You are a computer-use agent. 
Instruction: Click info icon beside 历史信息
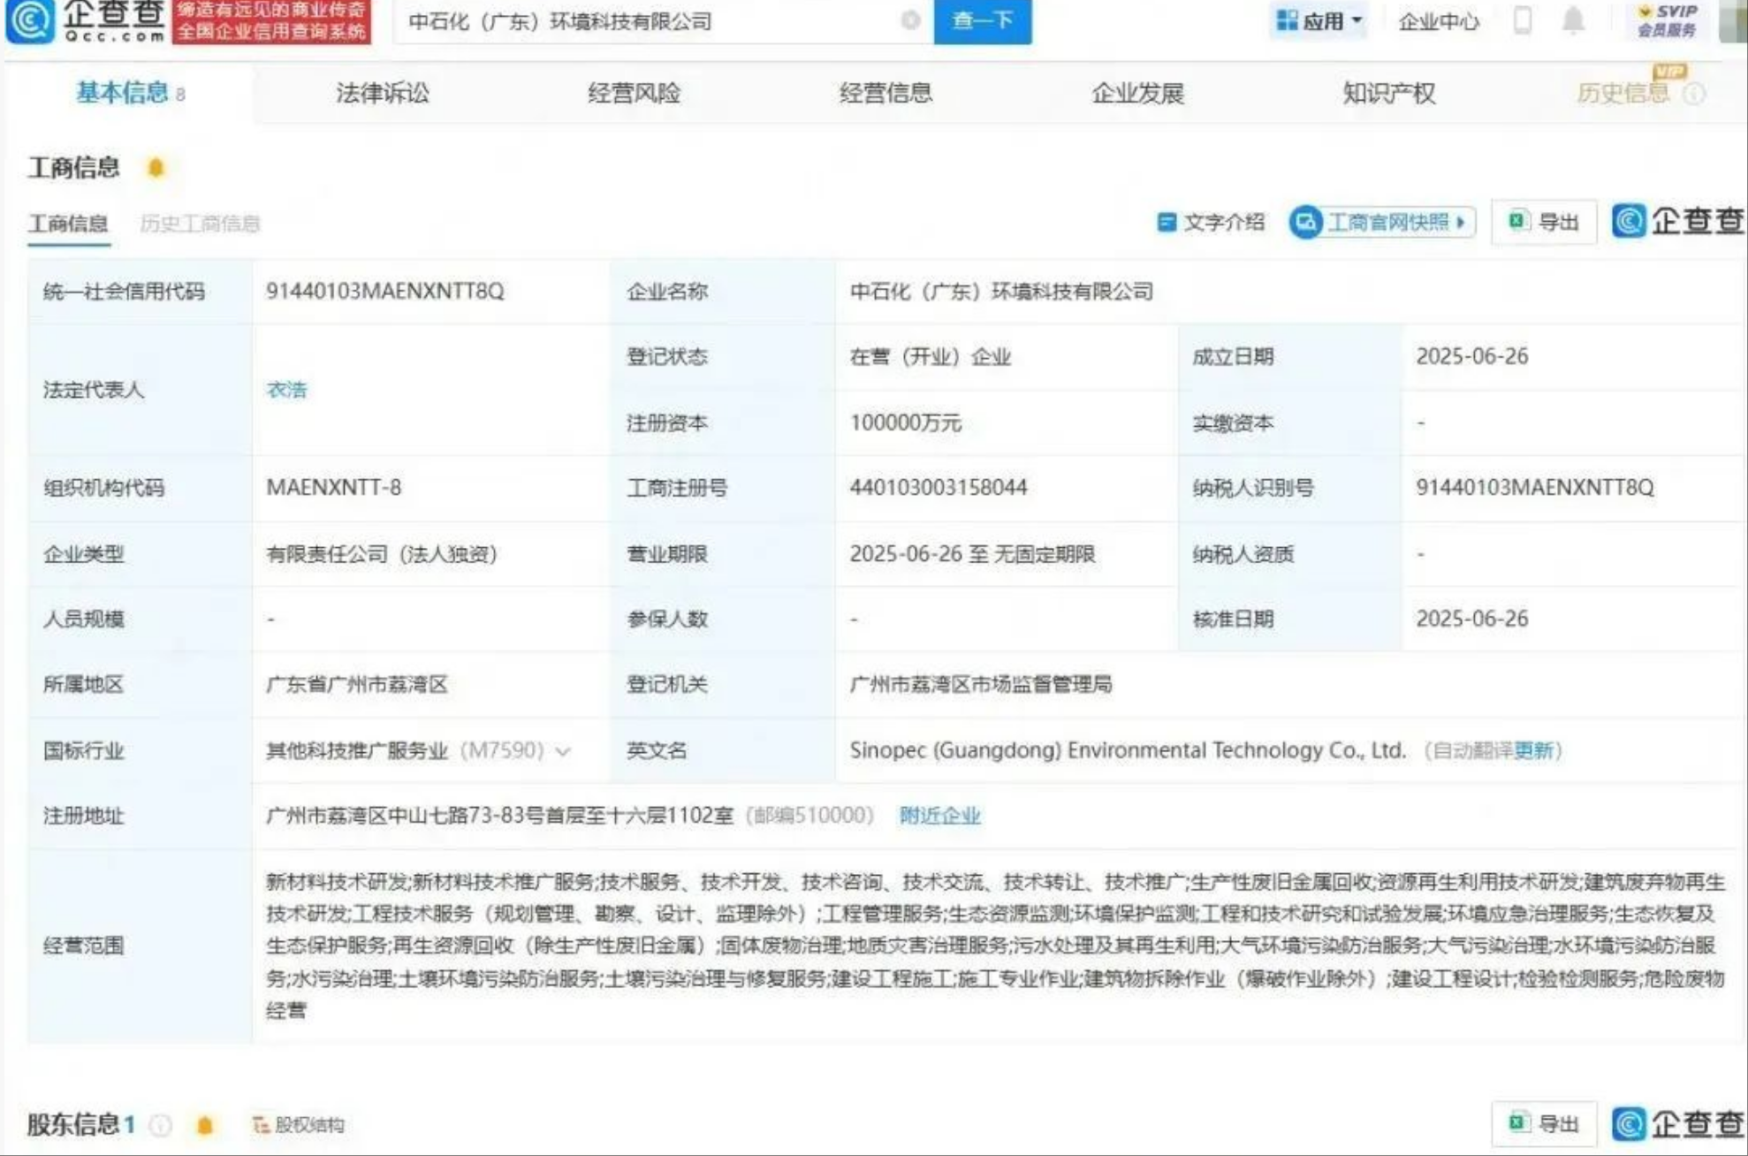1693,93
